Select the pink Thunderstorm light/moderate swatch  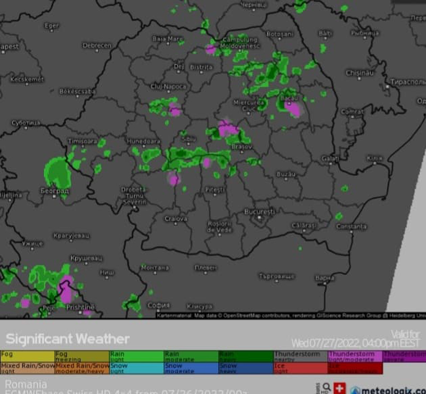pyautogui.click(x=355, y=356)
